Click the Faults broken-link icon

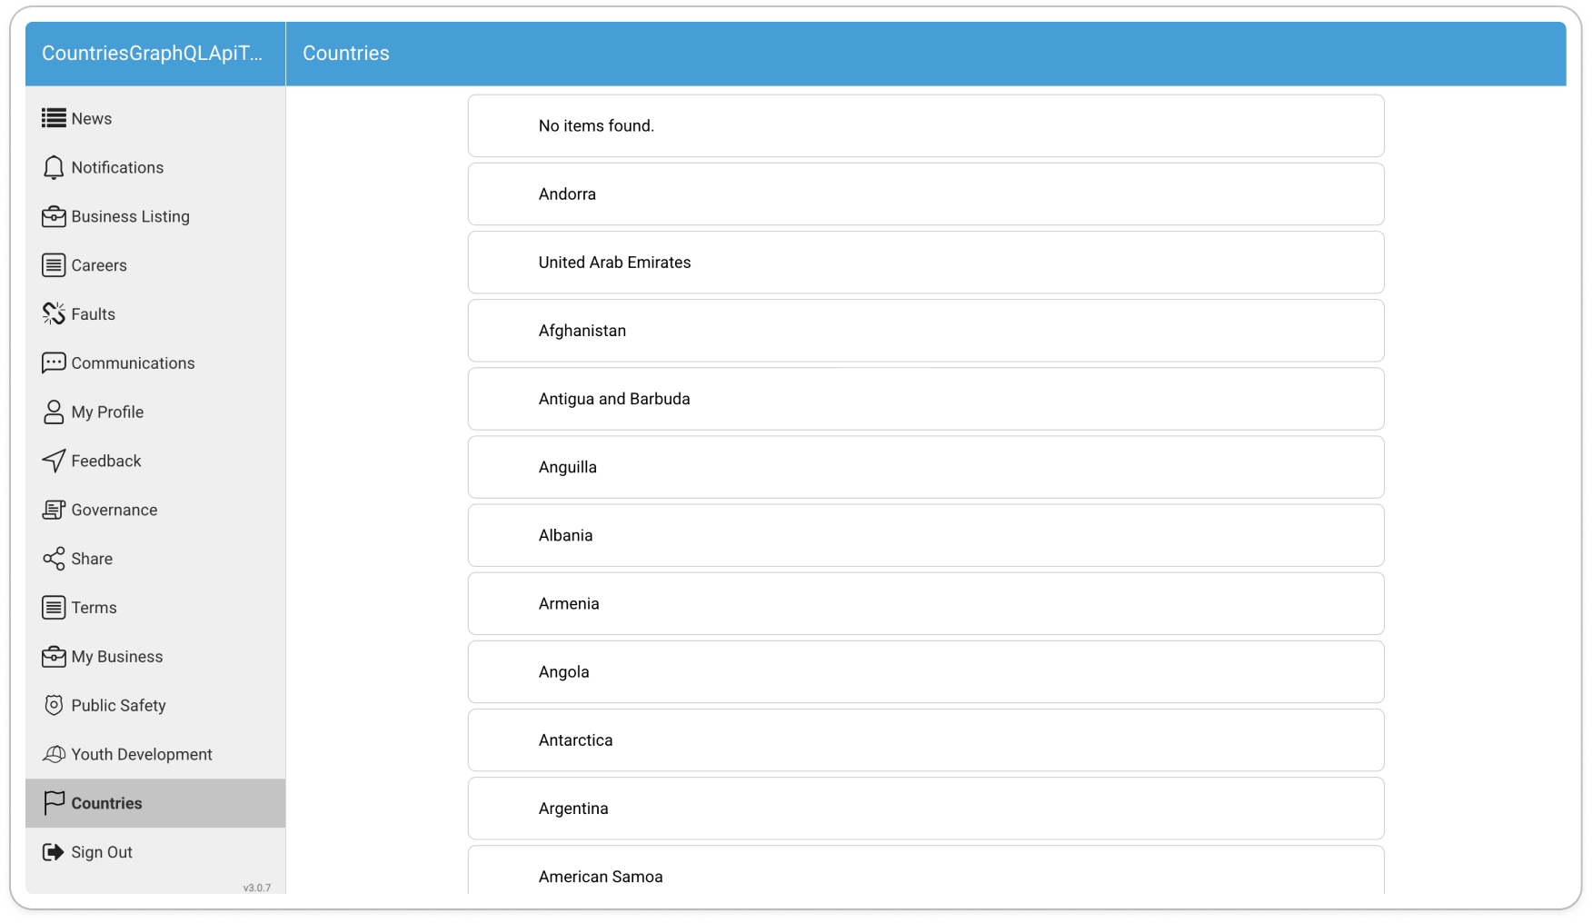(x=54, y=313)
